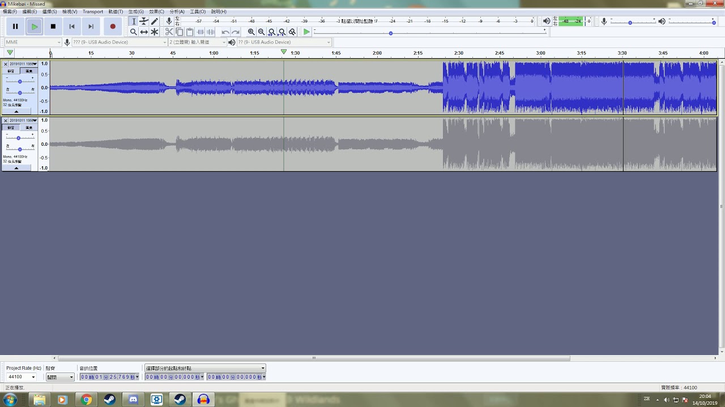Open Discord from the taskbar
This screenshot has width=725, height=407.
[134, 400]
